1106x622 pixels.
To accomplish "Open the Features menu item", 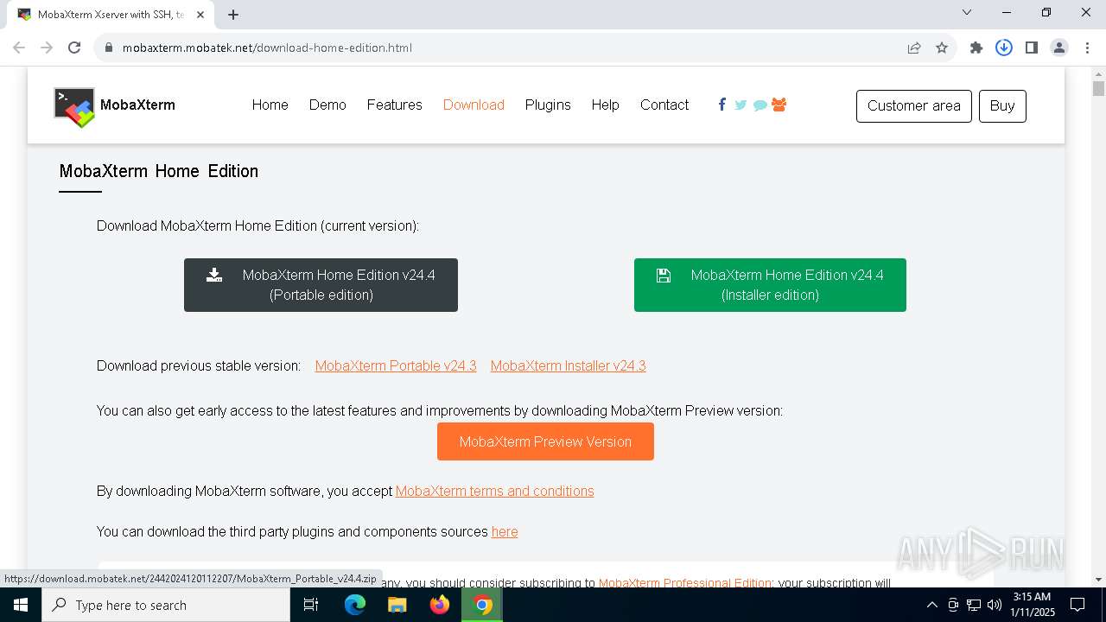I will [394, 105].
